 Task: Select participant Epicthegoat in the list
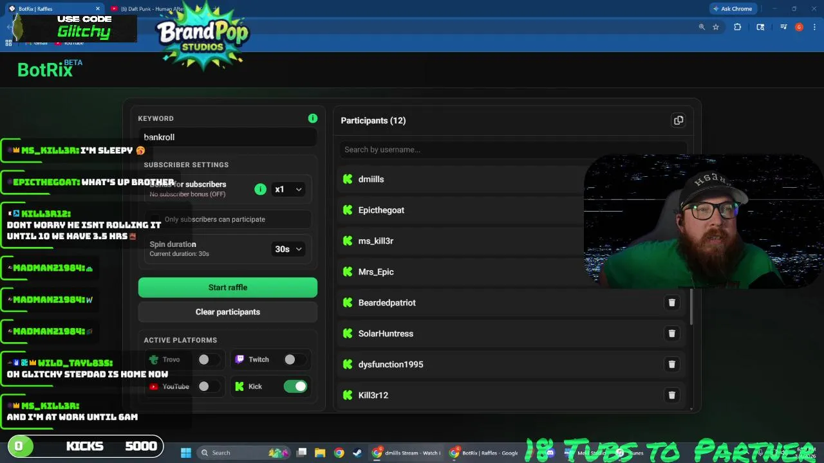point(381,210)
